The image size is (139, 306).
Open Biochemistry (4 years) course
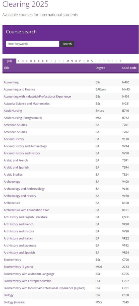coord(18,267)
